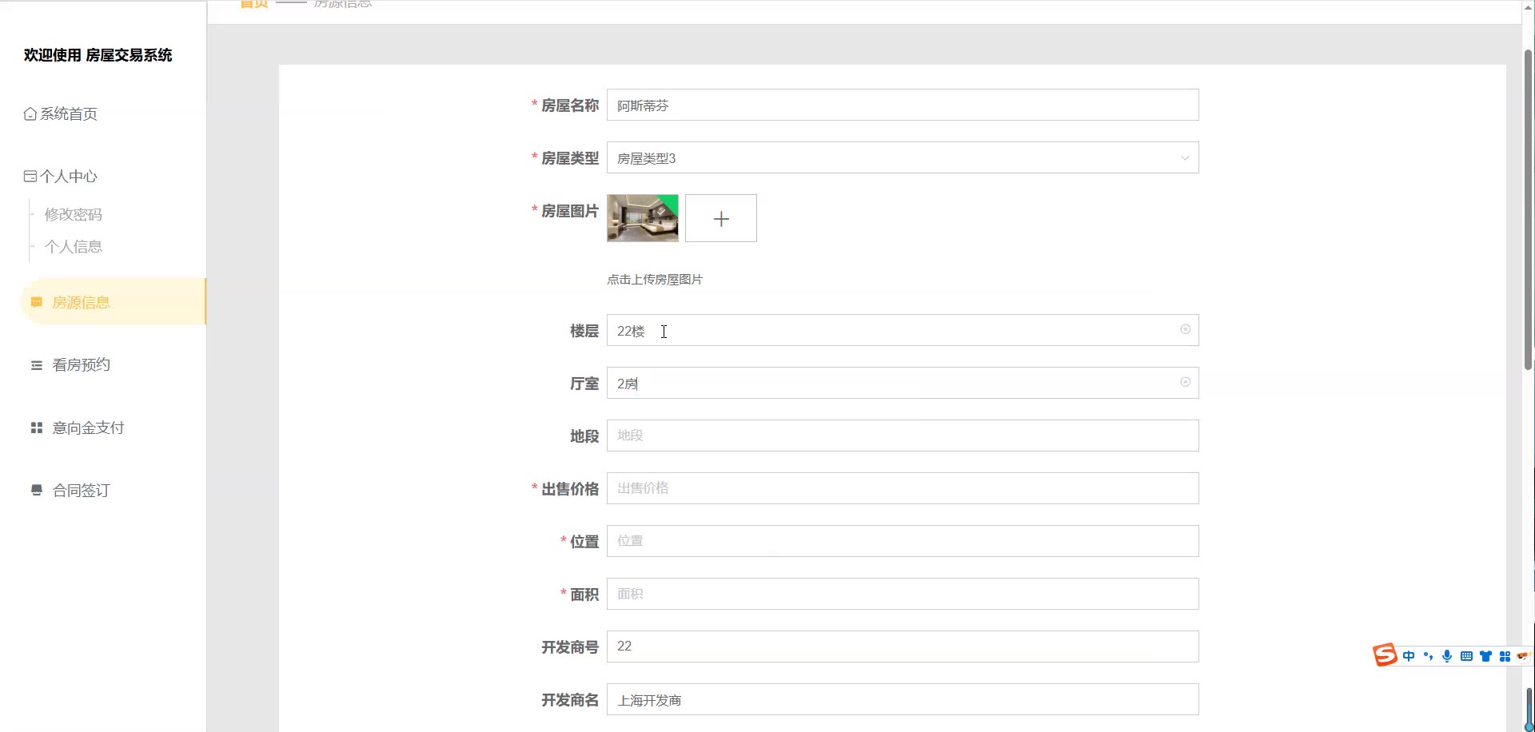The height and width of the screenshot is (732, 1535).
Task: Click the 欢迎使用 房屋交易系统 title
Action: pos(98,54)
